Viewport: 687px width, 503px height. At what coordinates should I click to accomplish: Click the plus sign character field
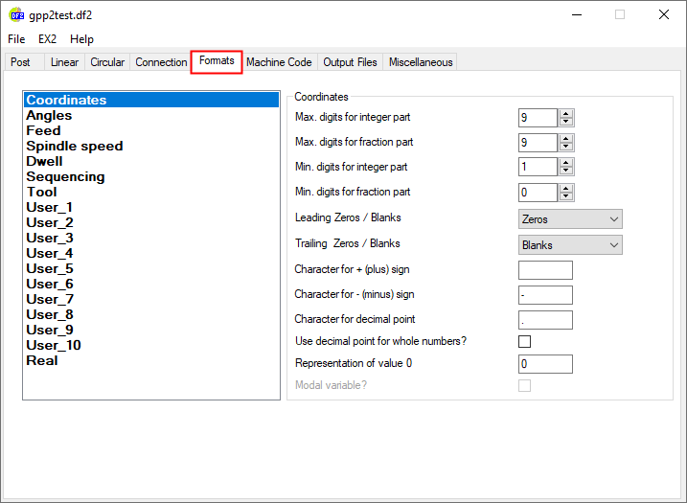(545, 270)
